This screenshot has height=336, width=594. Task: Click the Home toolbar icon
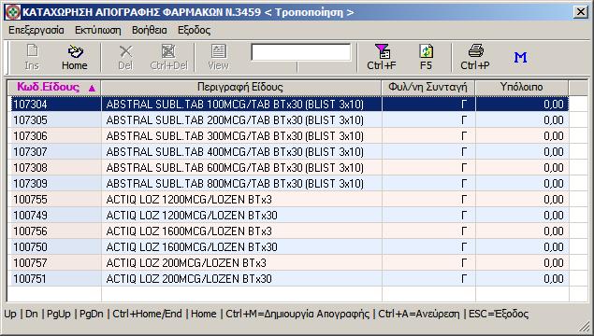(x=75, y=57)
